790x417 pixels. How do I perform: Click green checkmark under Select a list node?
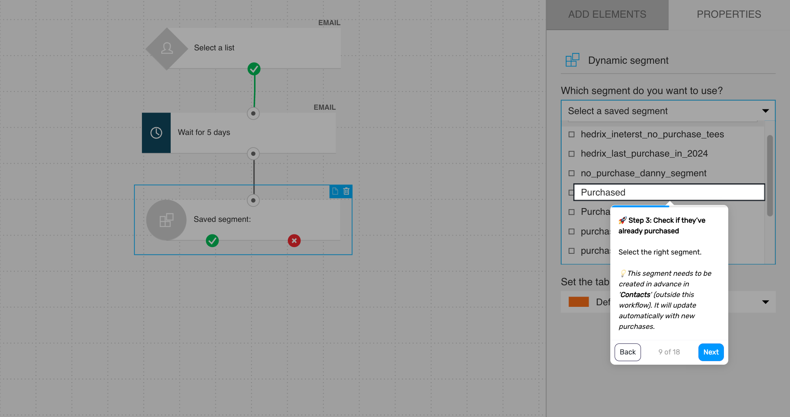tap(254, 69)
